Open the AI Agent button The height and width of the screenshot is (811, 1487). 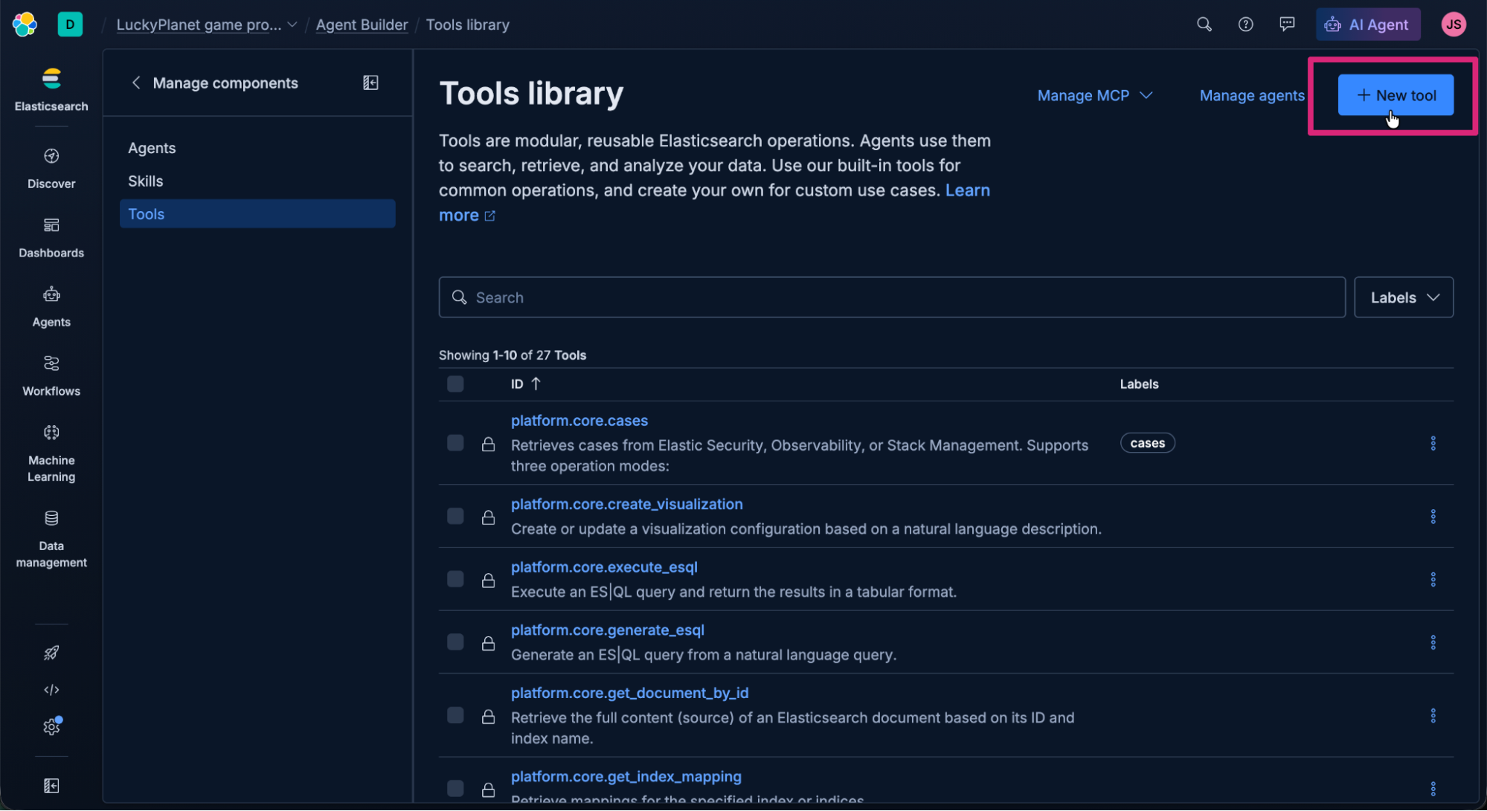(x=1367, y=25)
